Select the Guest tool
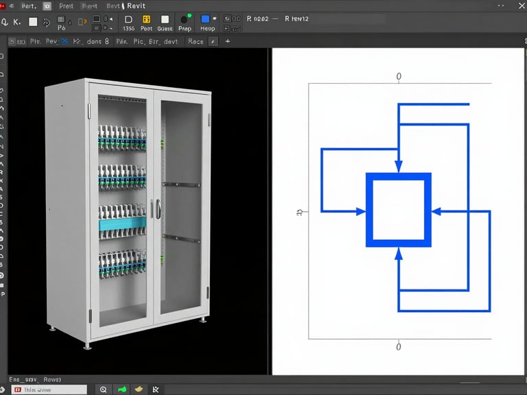 click(x=165, y=23)
